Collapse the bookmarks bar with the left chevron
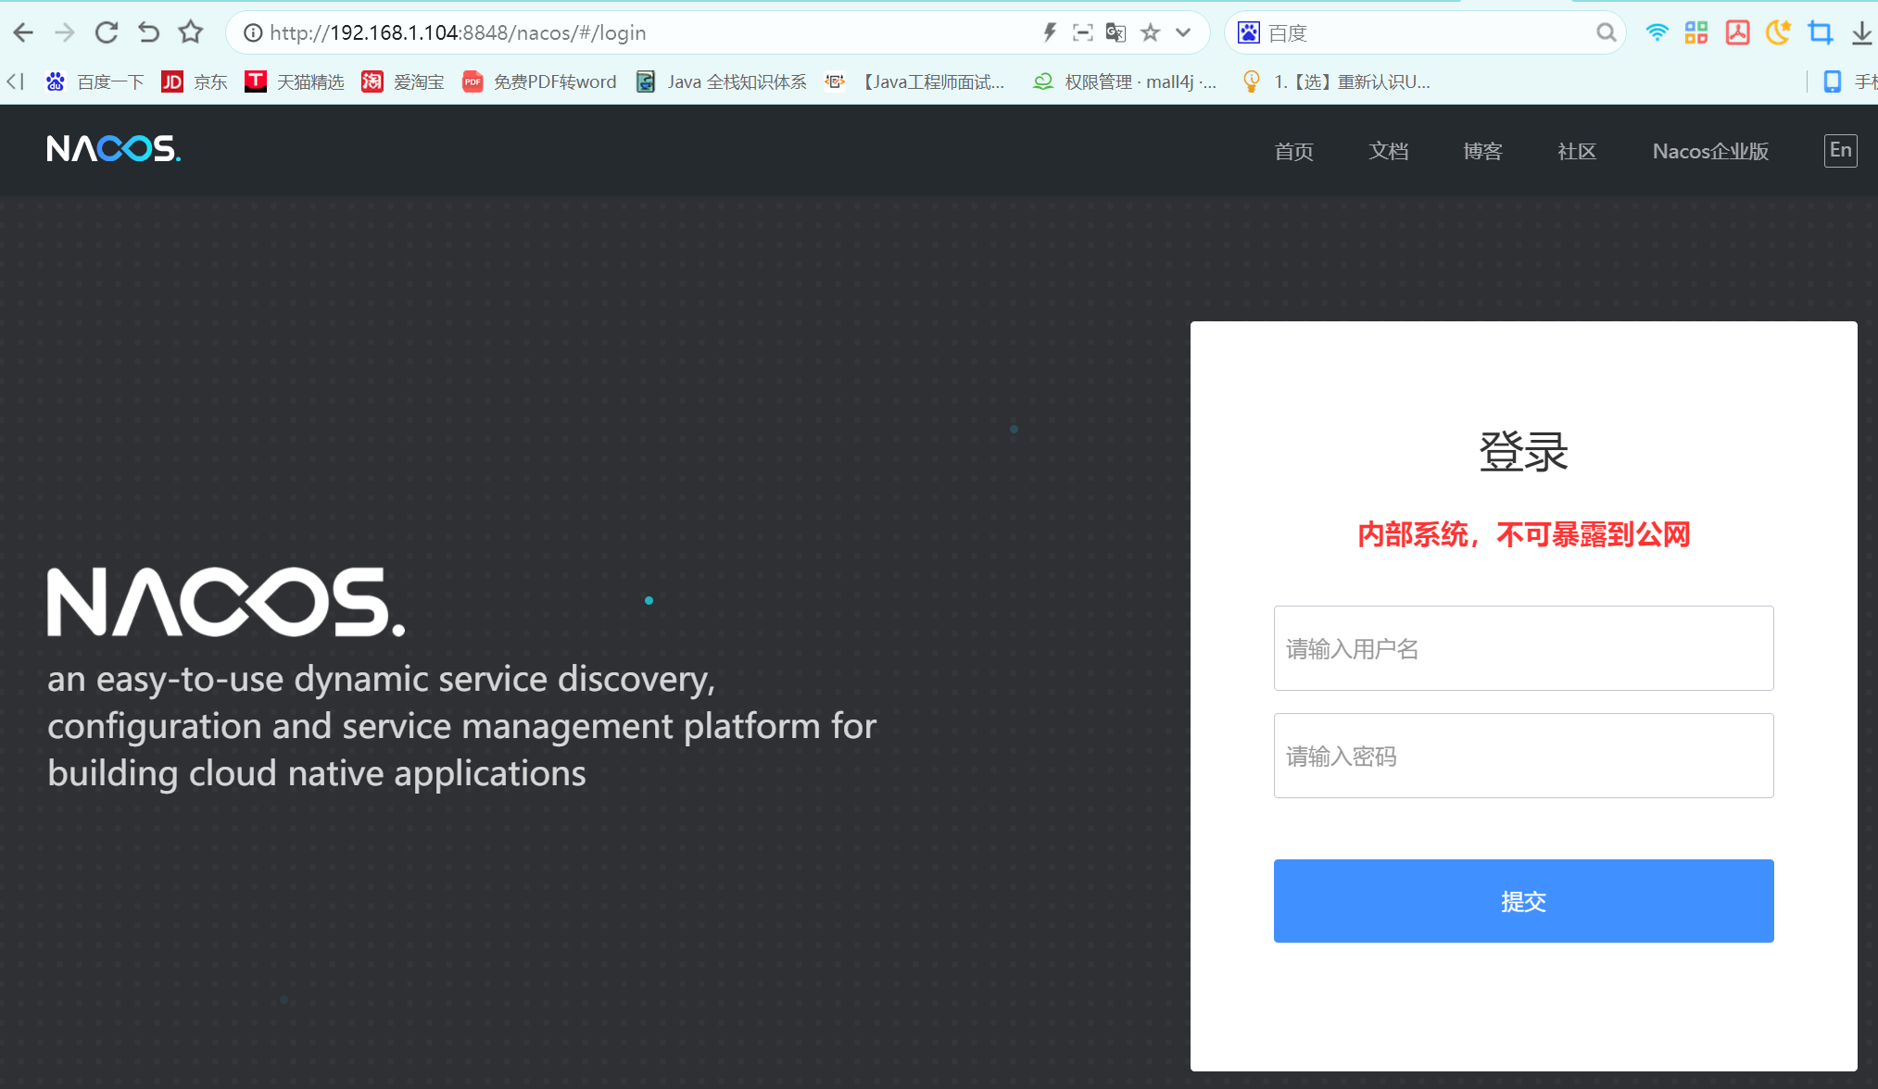Viewport: 1878px width, 1089px height. point(16,81)
